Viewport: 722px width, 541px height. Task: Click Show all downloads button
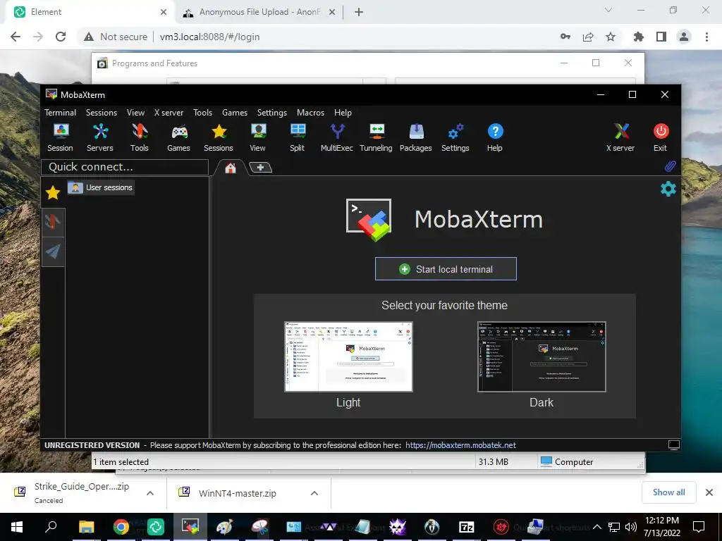[x=669, y=492]
